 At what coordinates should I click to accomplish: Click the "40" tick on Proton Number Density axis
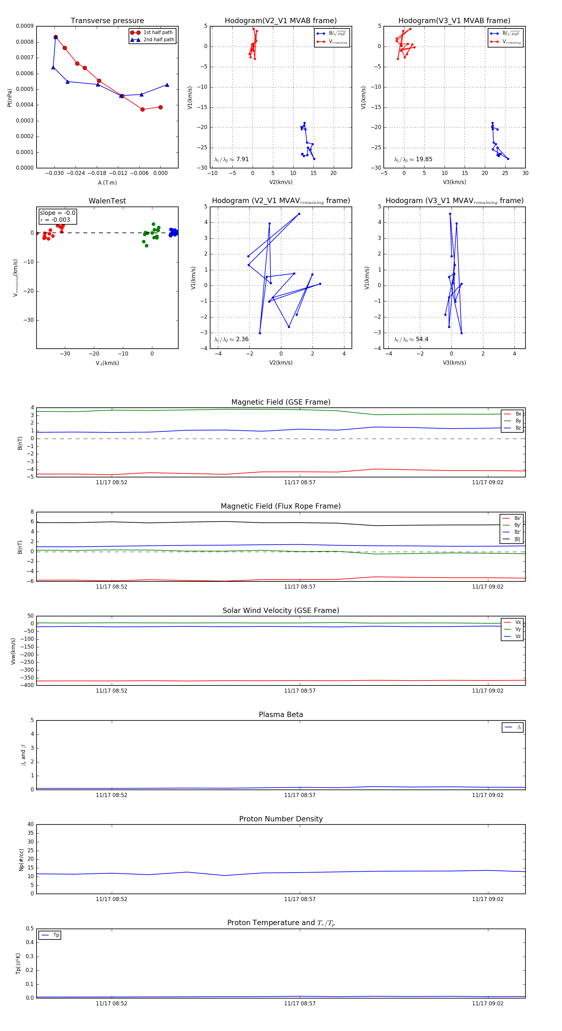coord(30,824)
